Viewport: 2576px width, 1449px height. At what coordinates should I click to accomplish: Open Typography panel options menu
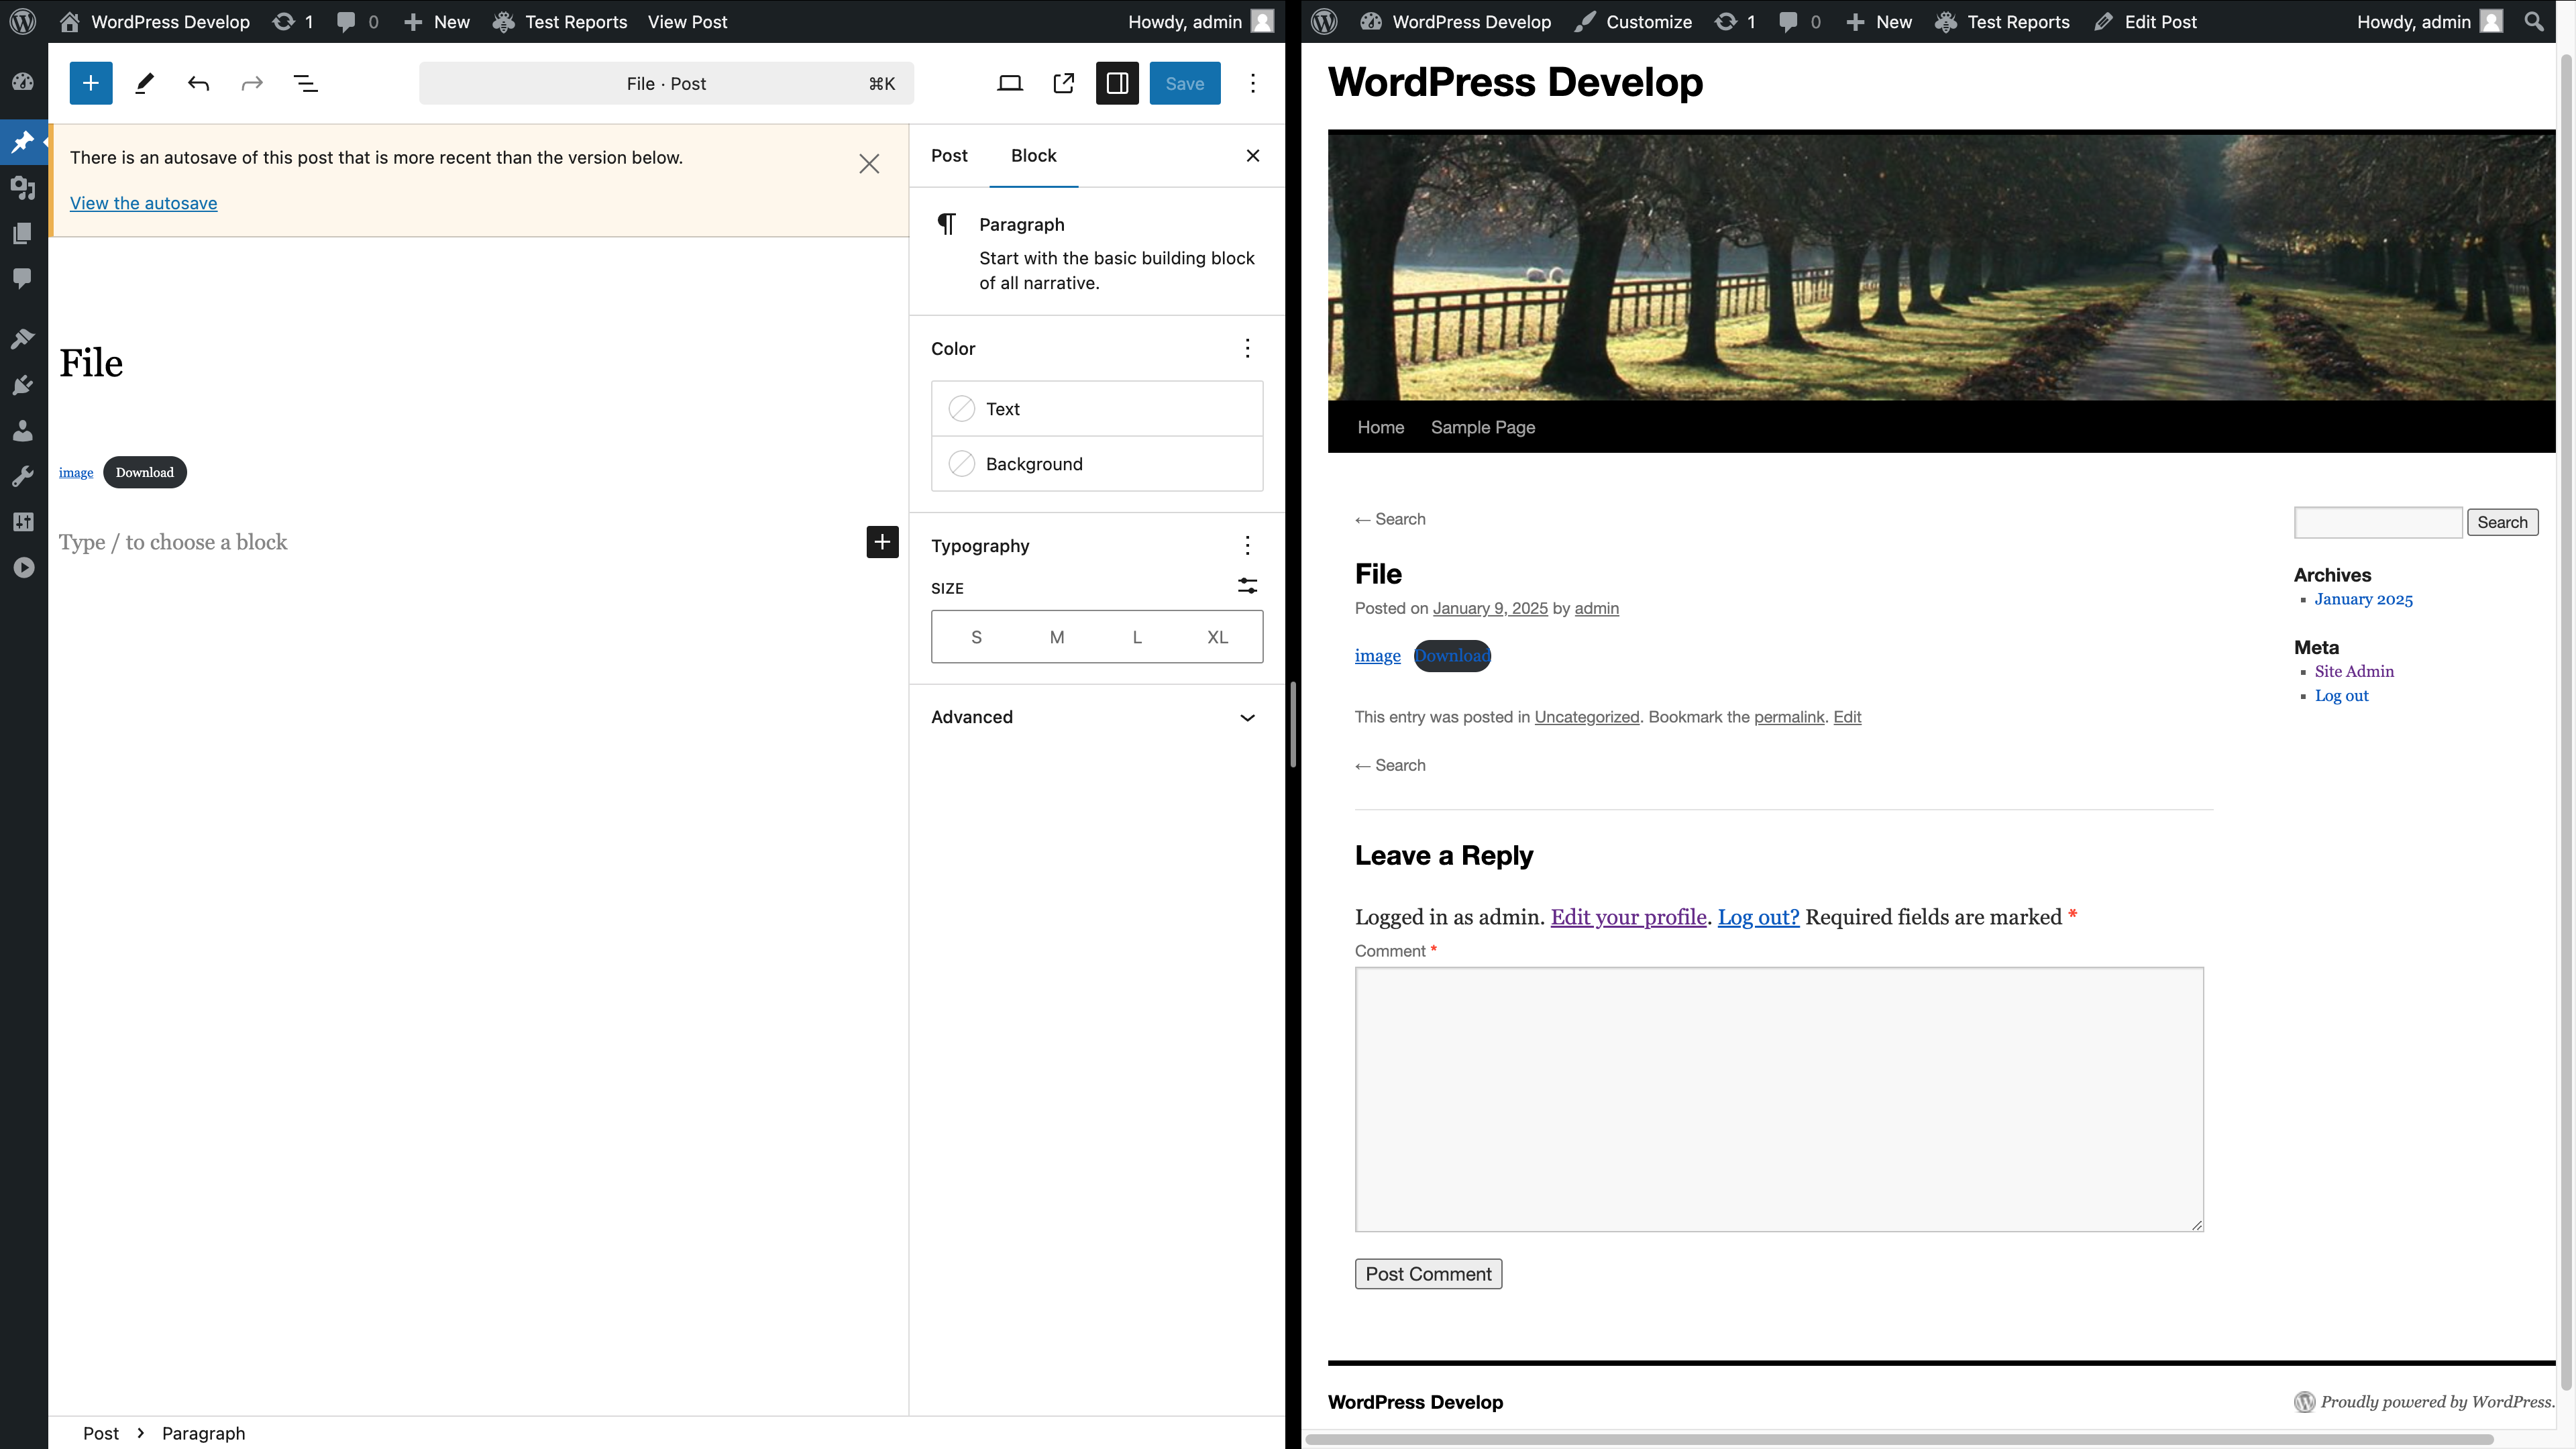1247,545
